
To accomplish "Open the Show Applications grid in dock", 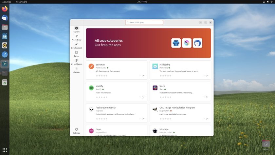I will pos(5,150).
